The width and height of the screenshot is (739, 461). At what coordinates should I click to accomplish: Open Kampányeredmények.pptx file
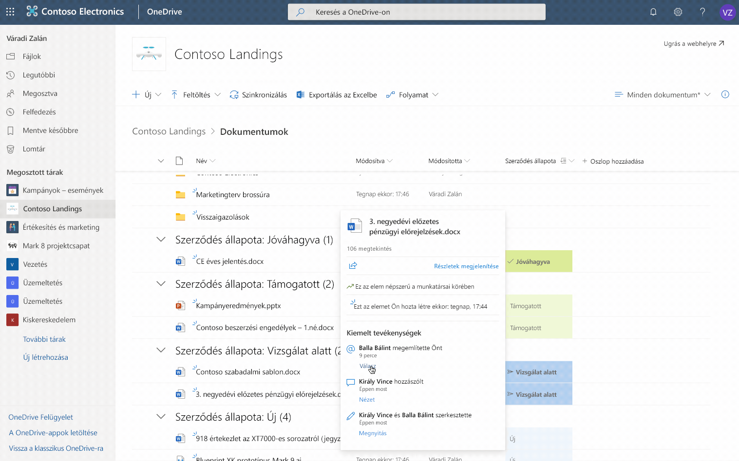(238, 306)
